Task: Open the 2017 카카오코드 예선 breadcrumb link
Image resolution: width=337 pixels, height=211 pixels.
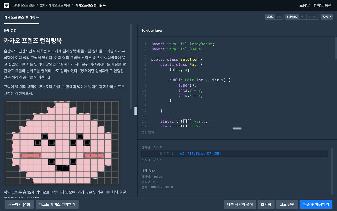Action: [55, 5]
